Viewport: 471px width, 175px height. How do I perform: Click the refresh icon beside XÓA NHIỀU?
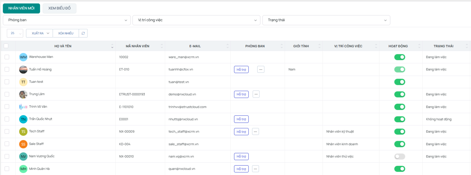click(83, 33)
